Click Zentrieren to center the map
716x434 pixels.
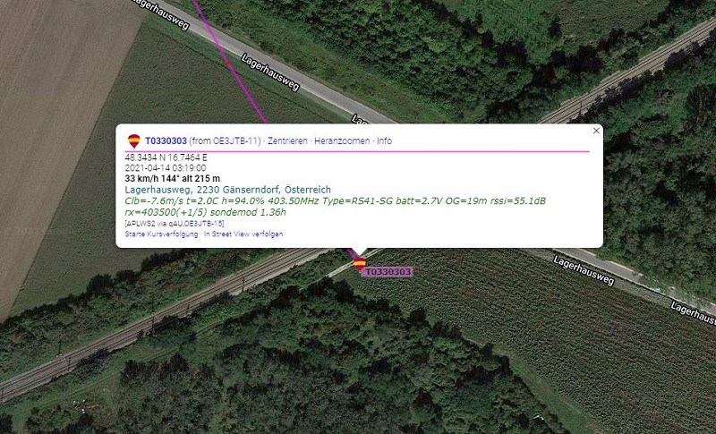[287, 141]
